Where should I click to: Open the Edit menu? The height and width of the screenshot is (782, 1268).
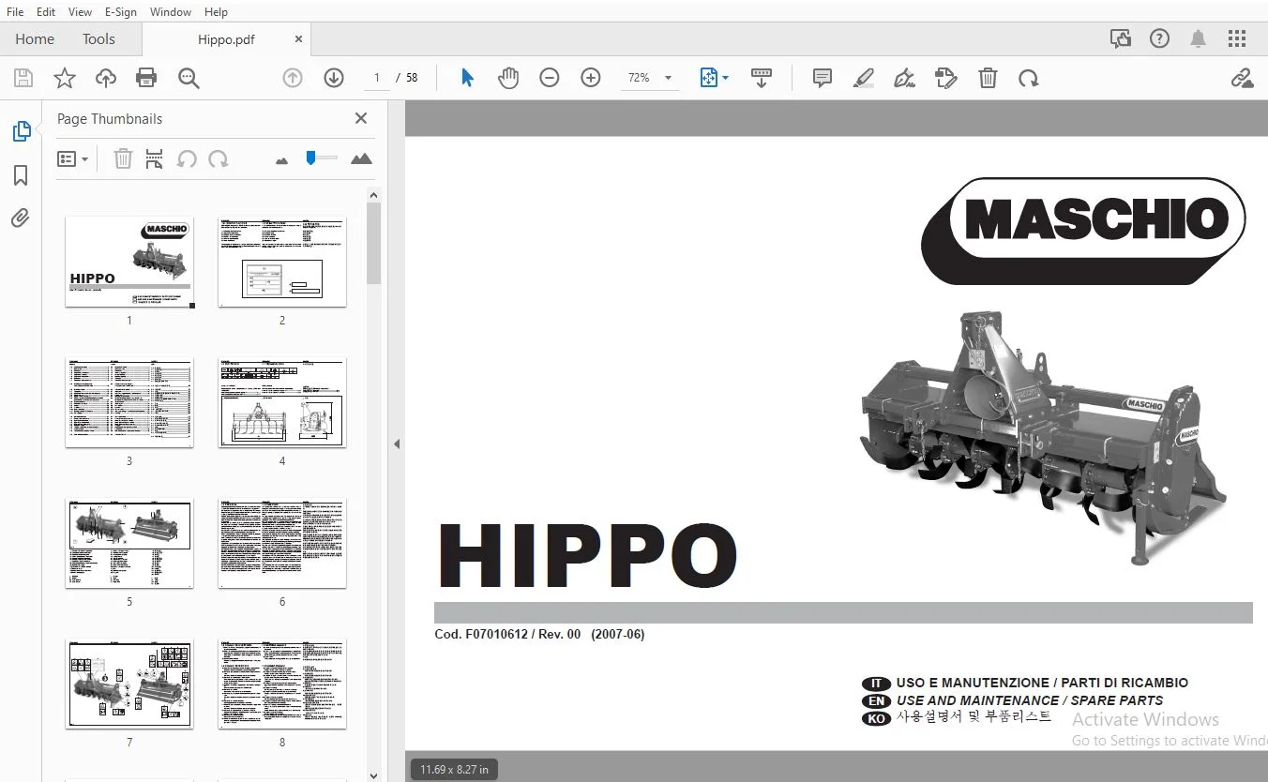click(x=45, y=12)
